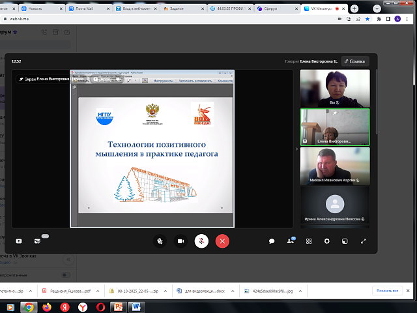Open new browser tab with plus
This screenshot has height=313, width=417.
[354, 8]
